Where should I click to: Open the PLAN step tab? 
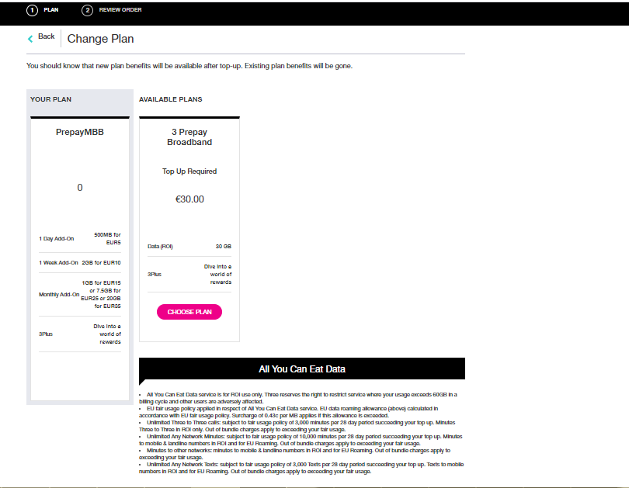click(50, 10)
